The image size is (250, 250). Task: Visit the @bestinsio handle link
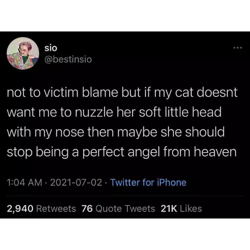[x=68, y=60]
